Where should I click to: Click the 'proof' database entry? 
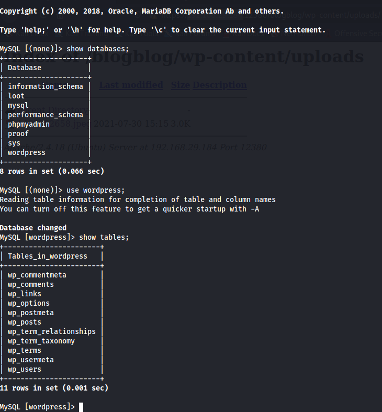click(18, 133)
